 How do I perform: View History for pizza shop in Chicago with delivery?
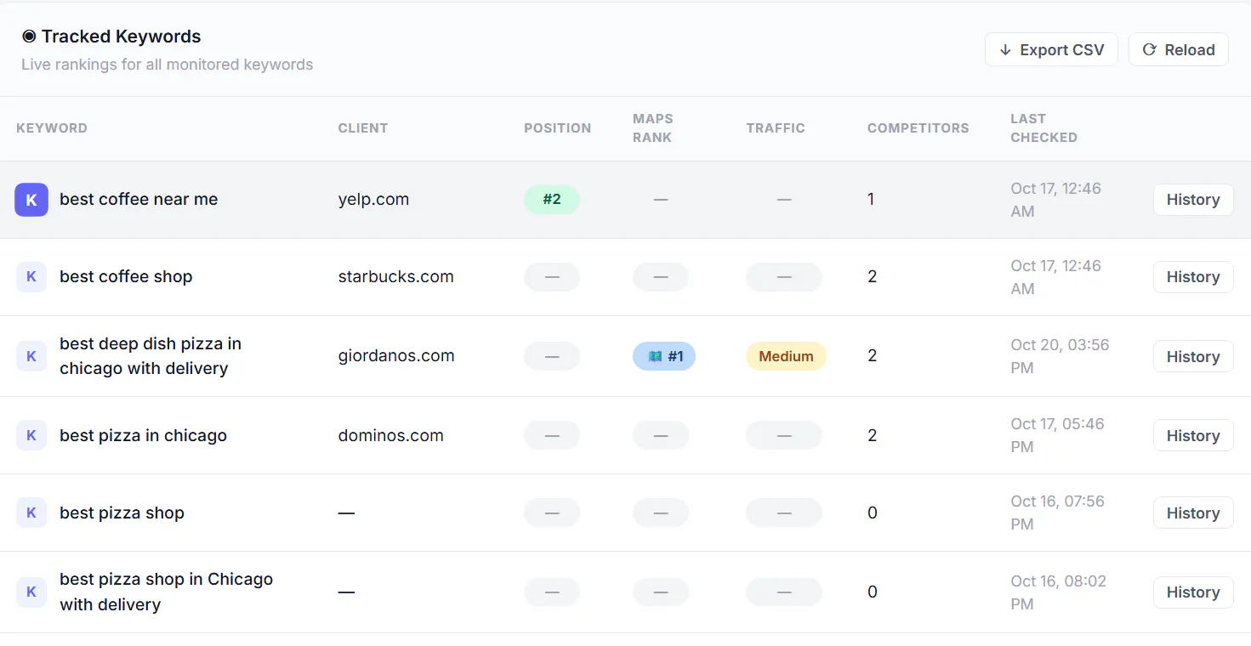(1193, 592)
